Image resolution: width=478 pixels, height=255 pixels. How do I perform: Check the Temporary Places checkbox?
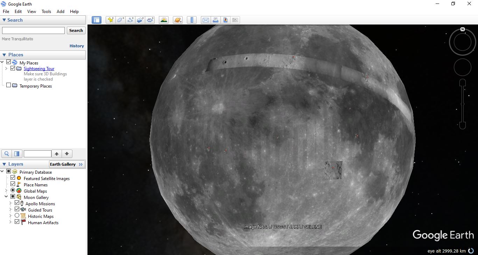click(9, 85)
